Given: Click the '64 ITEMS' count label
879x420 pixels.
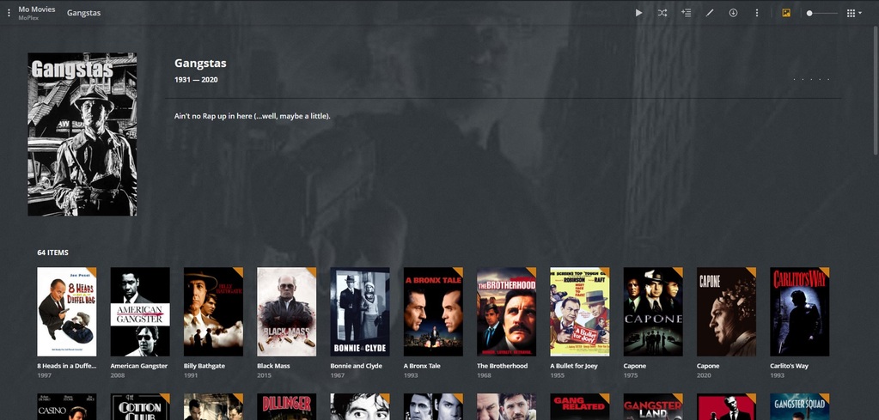Looking at the screenshot, I should (x=52, y=253).
